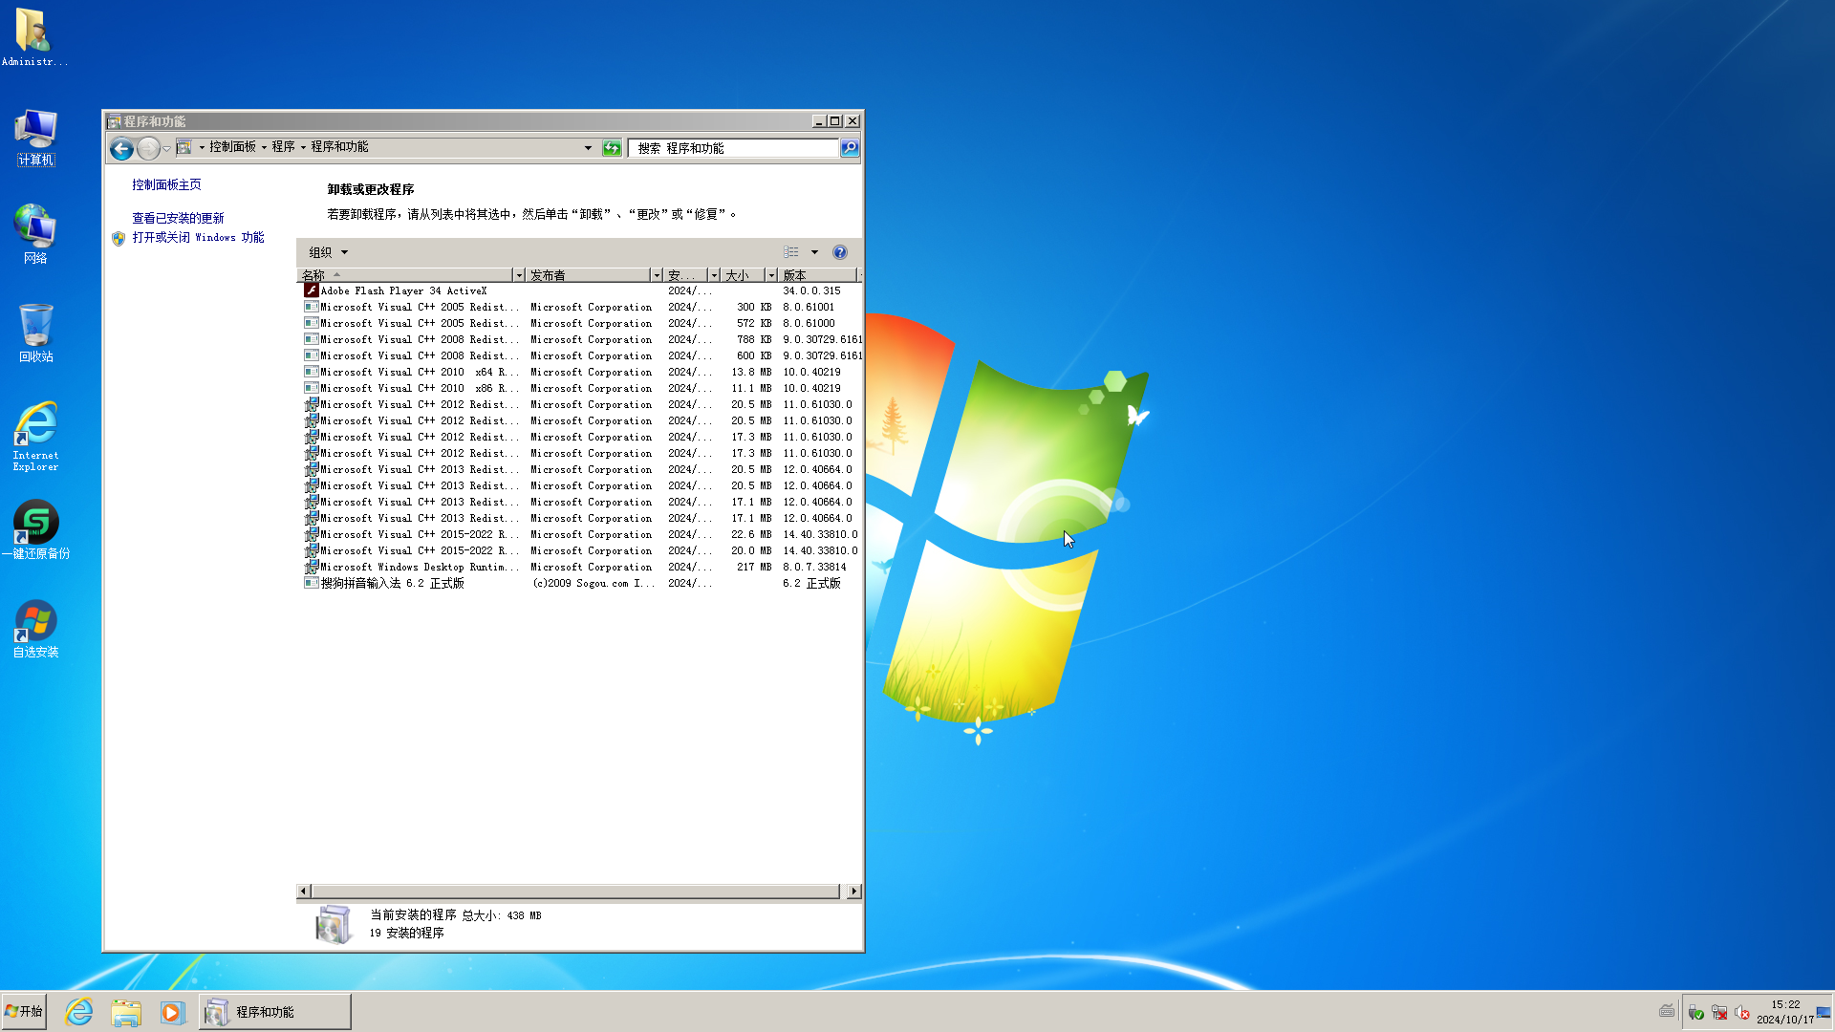Open the 回收站 recycle bin icon
The width and height of the screenshot is (1835, 1032).
tap(35, 333)
